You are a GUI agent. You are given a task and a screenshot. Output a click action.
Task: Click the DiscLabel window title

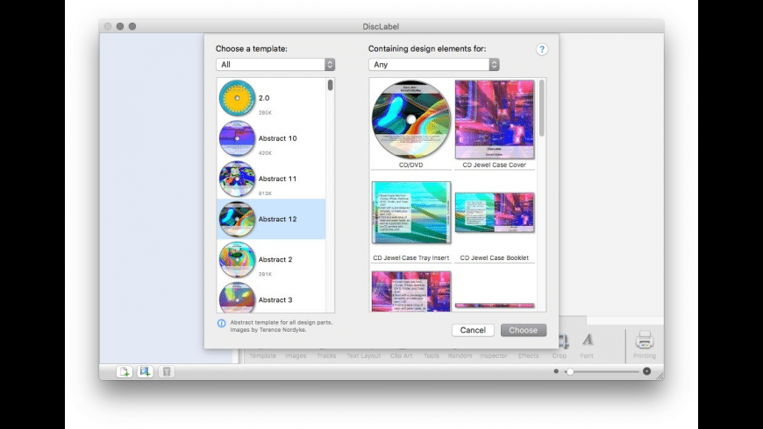[x=381, y=26]
